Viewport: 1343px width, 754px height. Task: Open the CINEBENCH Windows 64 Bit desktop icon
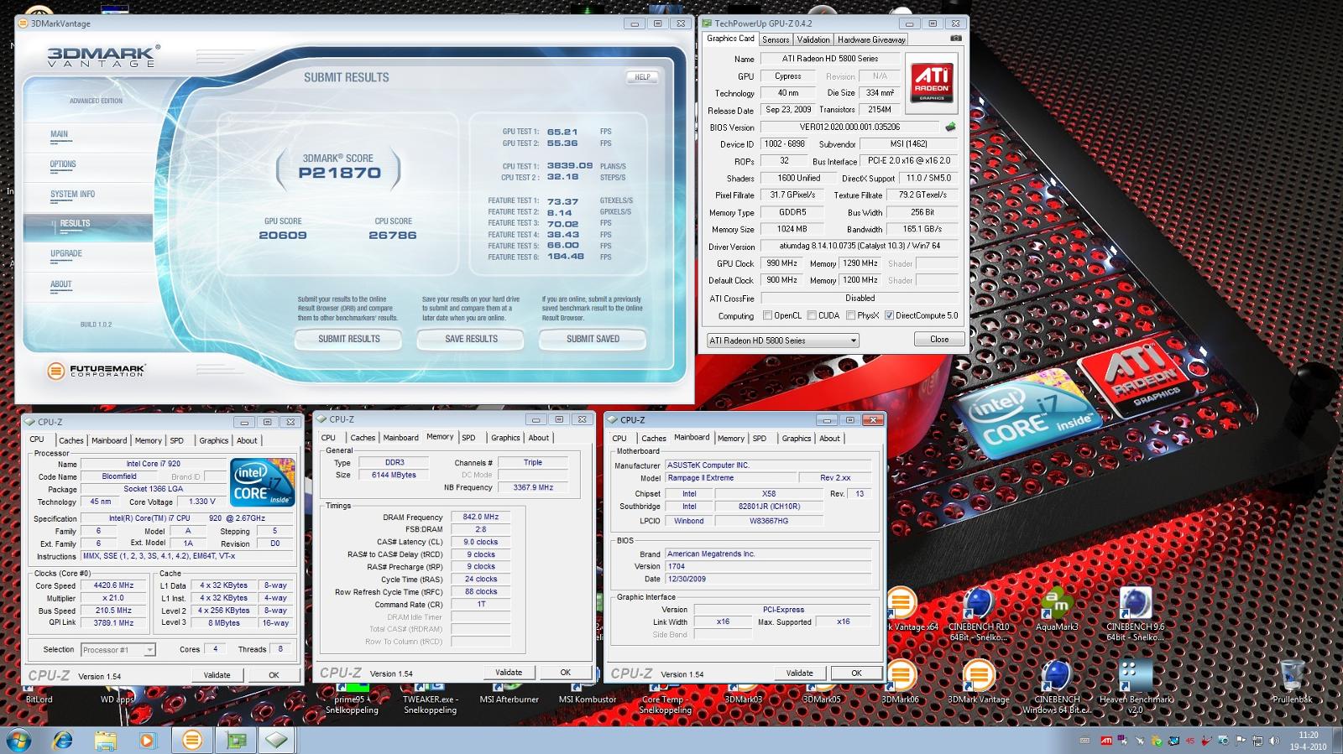tap(1057, 687)
